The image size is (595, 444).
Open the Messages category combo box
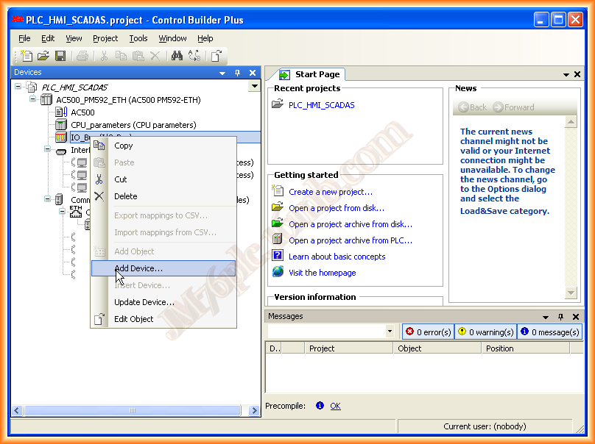pos(390,332)
